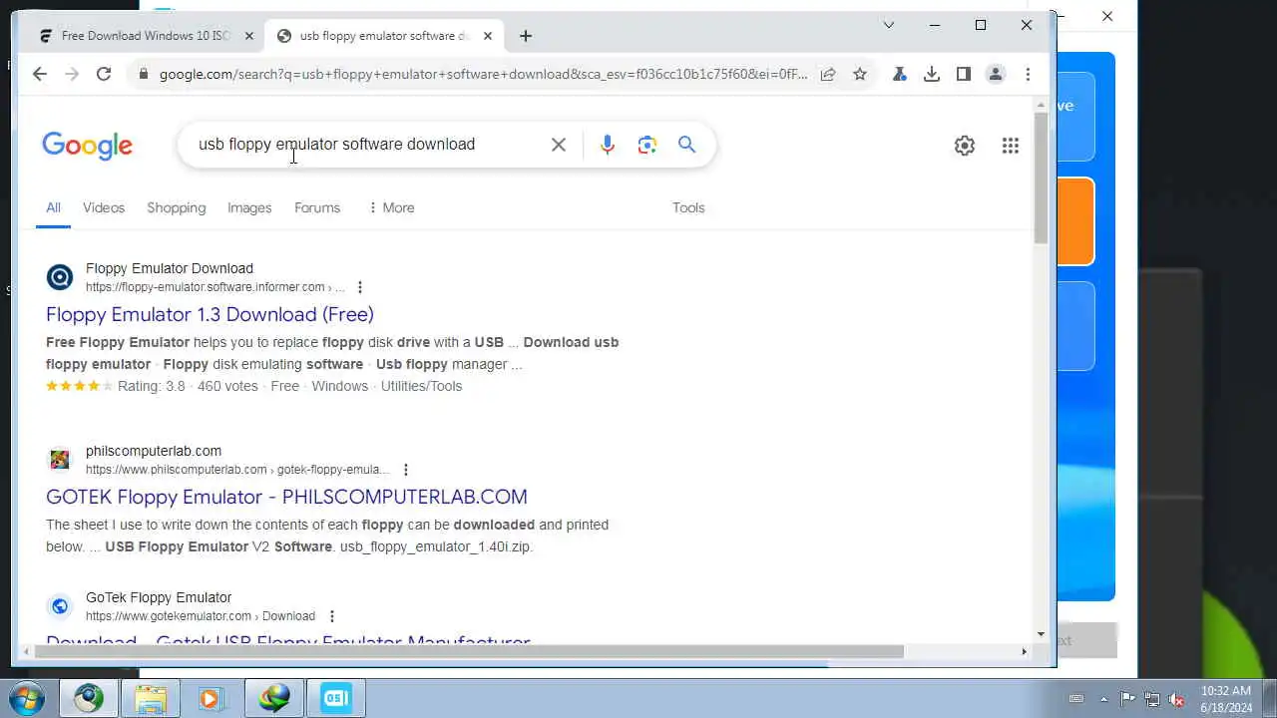Click the GoTek Floppy Emulator site name
The width and height of the screenshot is (1277, 718).
point(159,597)
